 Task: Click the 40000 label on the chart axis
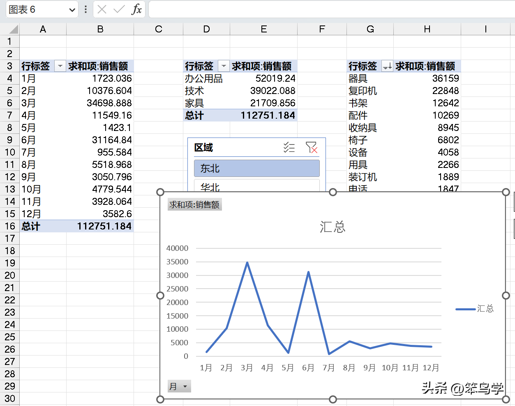click(177, 248)
